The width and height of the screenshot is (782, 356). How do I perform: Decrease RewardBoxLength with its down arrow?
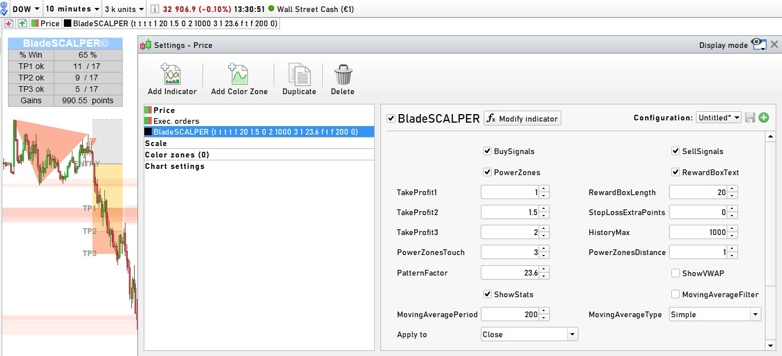732,196
